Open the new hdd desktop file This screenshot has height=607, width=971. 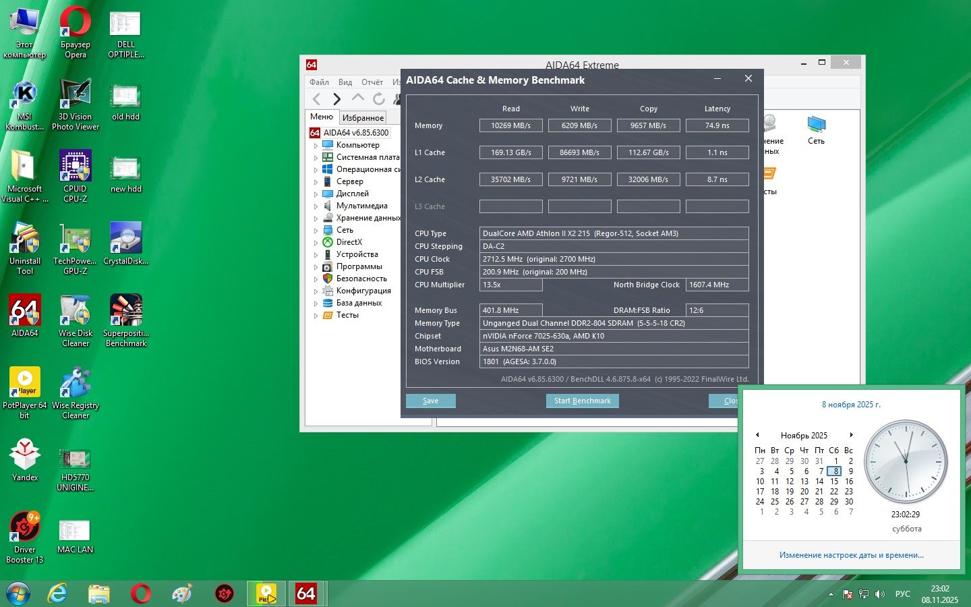pos(125,175)
